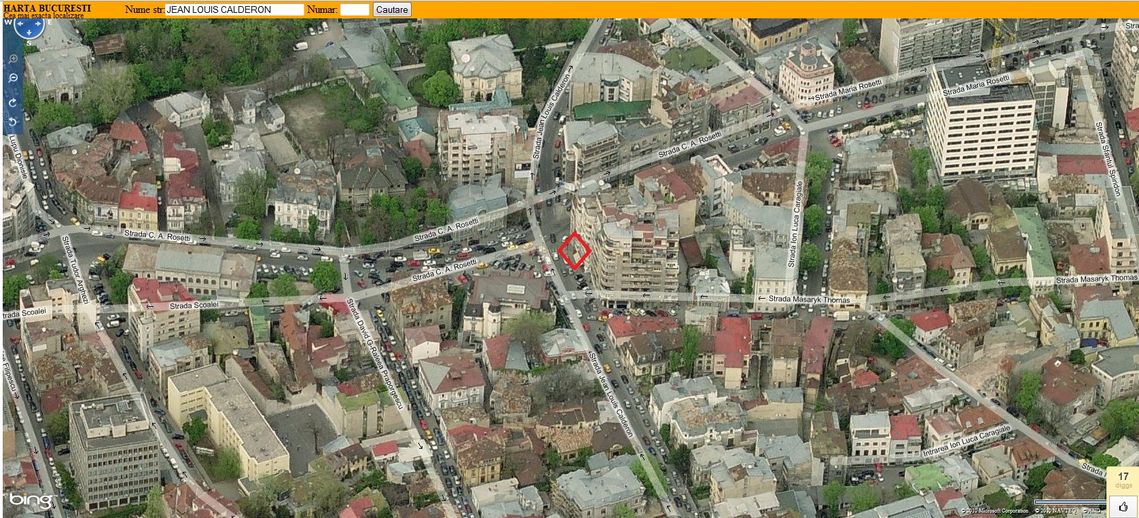This screenshot has width=1139, height=518.
Task: Click the Strada Masaryk Thomas street label
Action: pos(809,299)
